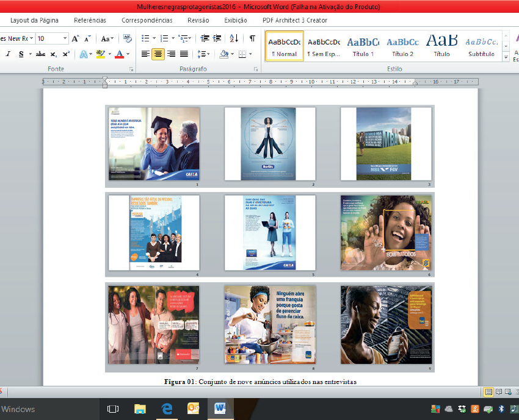
Task: Click the grow font size icon
Action: (76, 38)
